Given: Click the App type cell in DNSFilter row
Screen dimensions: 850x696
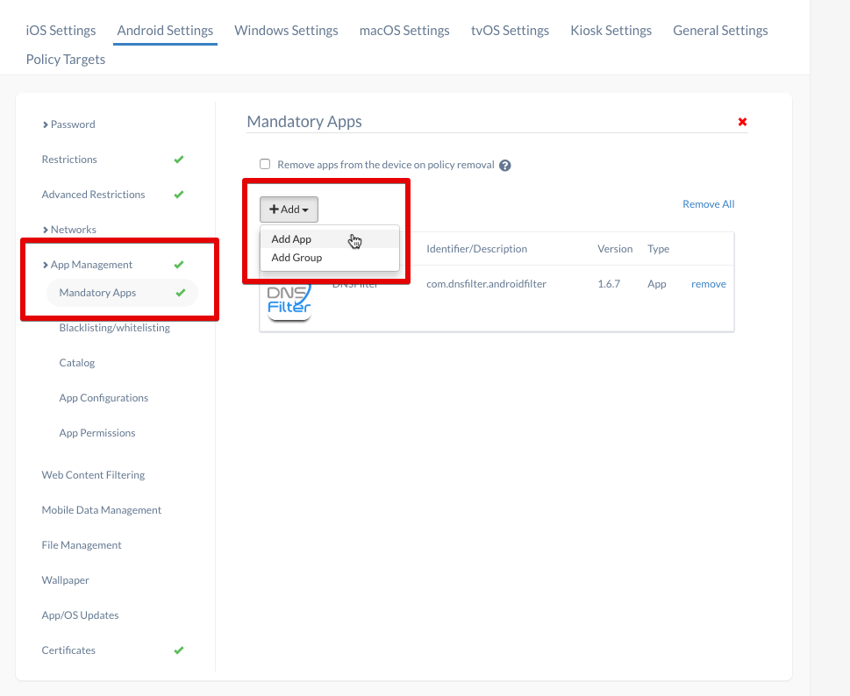Looking at the screenshot, I should (x=656, y=284).
